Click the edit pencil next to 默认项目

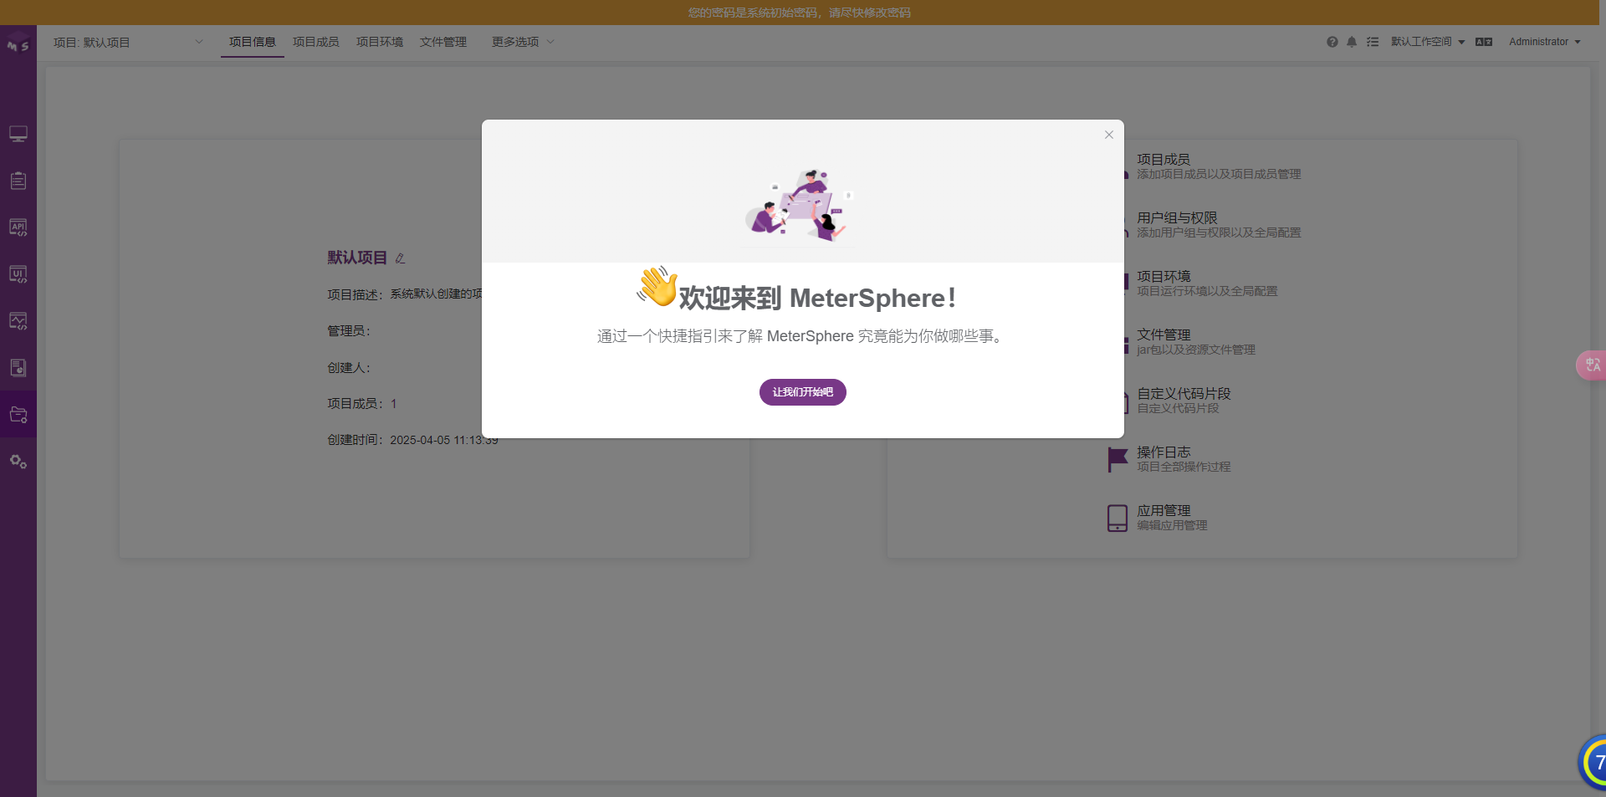(x=400, y=258)
